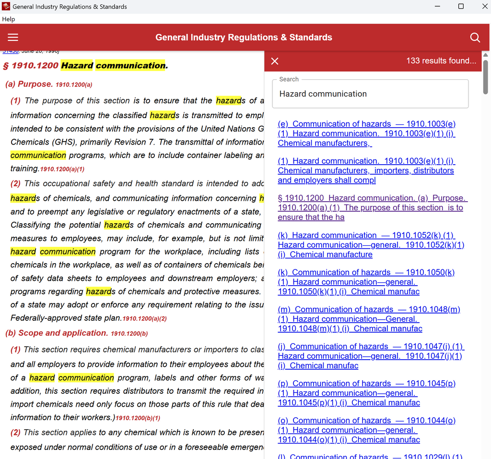
Task: Open result (k) Communication of hazards 1910.1050(k)
Action: coord(366,282)
